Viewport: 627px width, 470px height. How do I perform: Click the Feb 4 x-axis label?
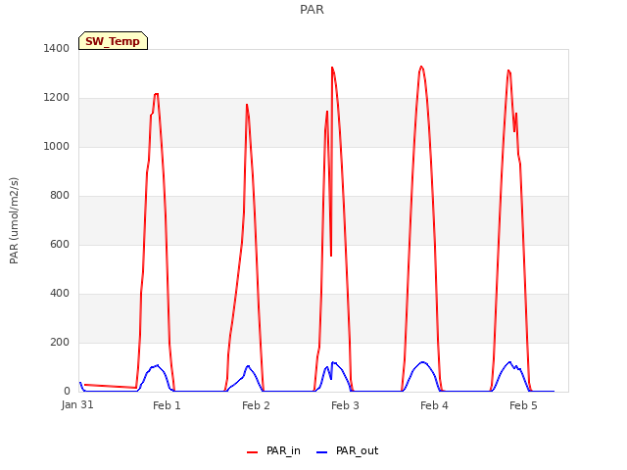[x=434, y=405]
